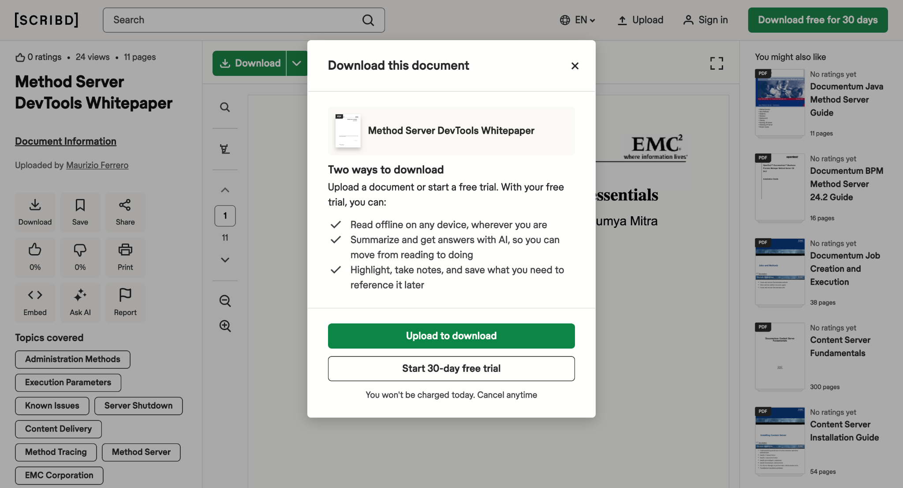Select Method Tracing topic tag

pyautogui.click(x=56, y=452)
